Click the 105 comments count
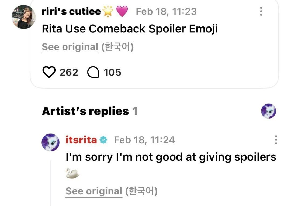The height and width of the screenshot is (206, 291). (112, 72)
